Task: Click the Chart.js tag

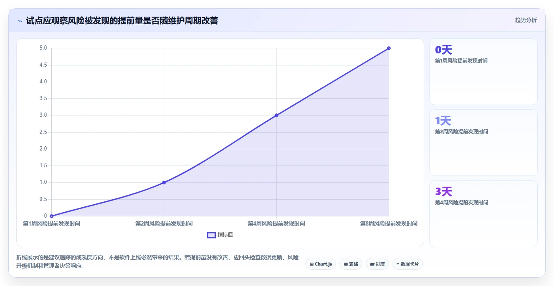Action: [321, 264]
